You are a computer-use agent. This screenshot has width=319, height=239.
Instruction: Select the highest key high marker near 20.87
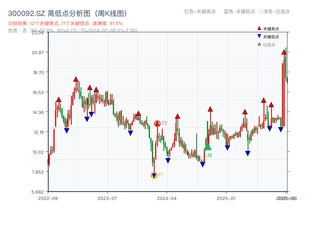click(x=284, y=52)
